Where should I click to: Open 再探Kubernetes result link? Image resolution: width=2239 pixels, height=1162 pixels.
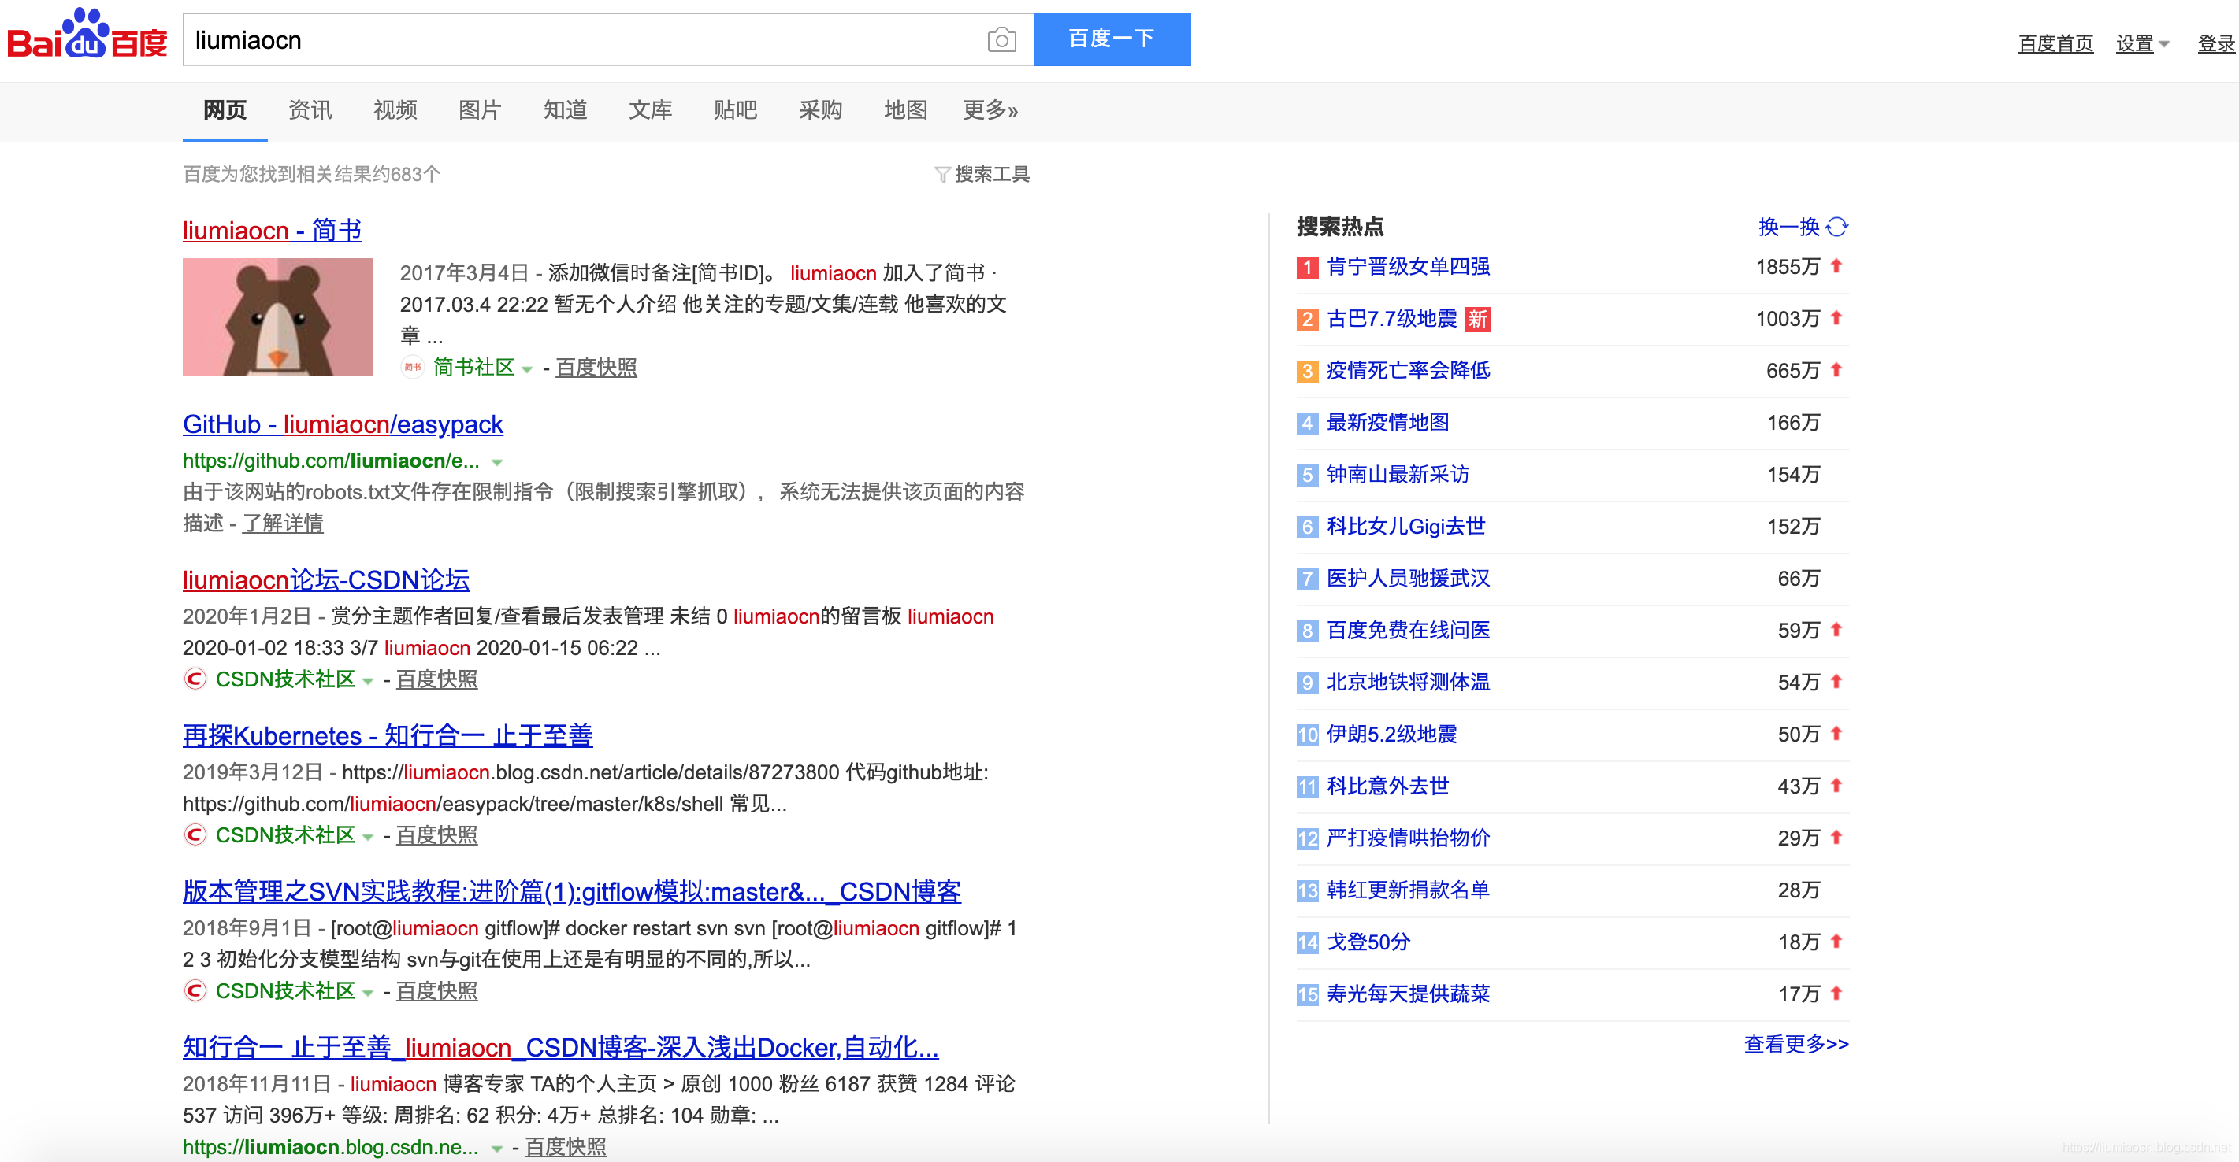coord(388,736)
